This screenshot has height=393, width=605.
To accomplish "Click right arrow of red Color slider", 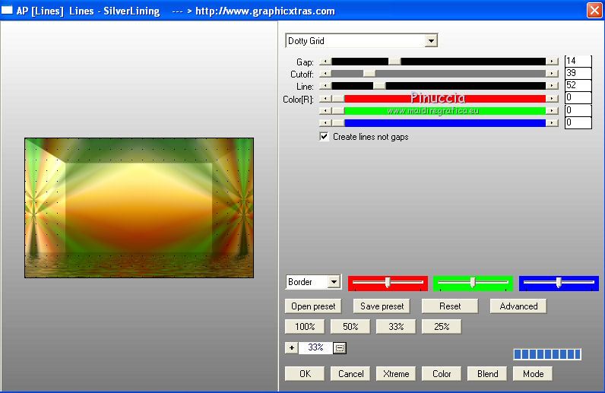I will point(552,99).
